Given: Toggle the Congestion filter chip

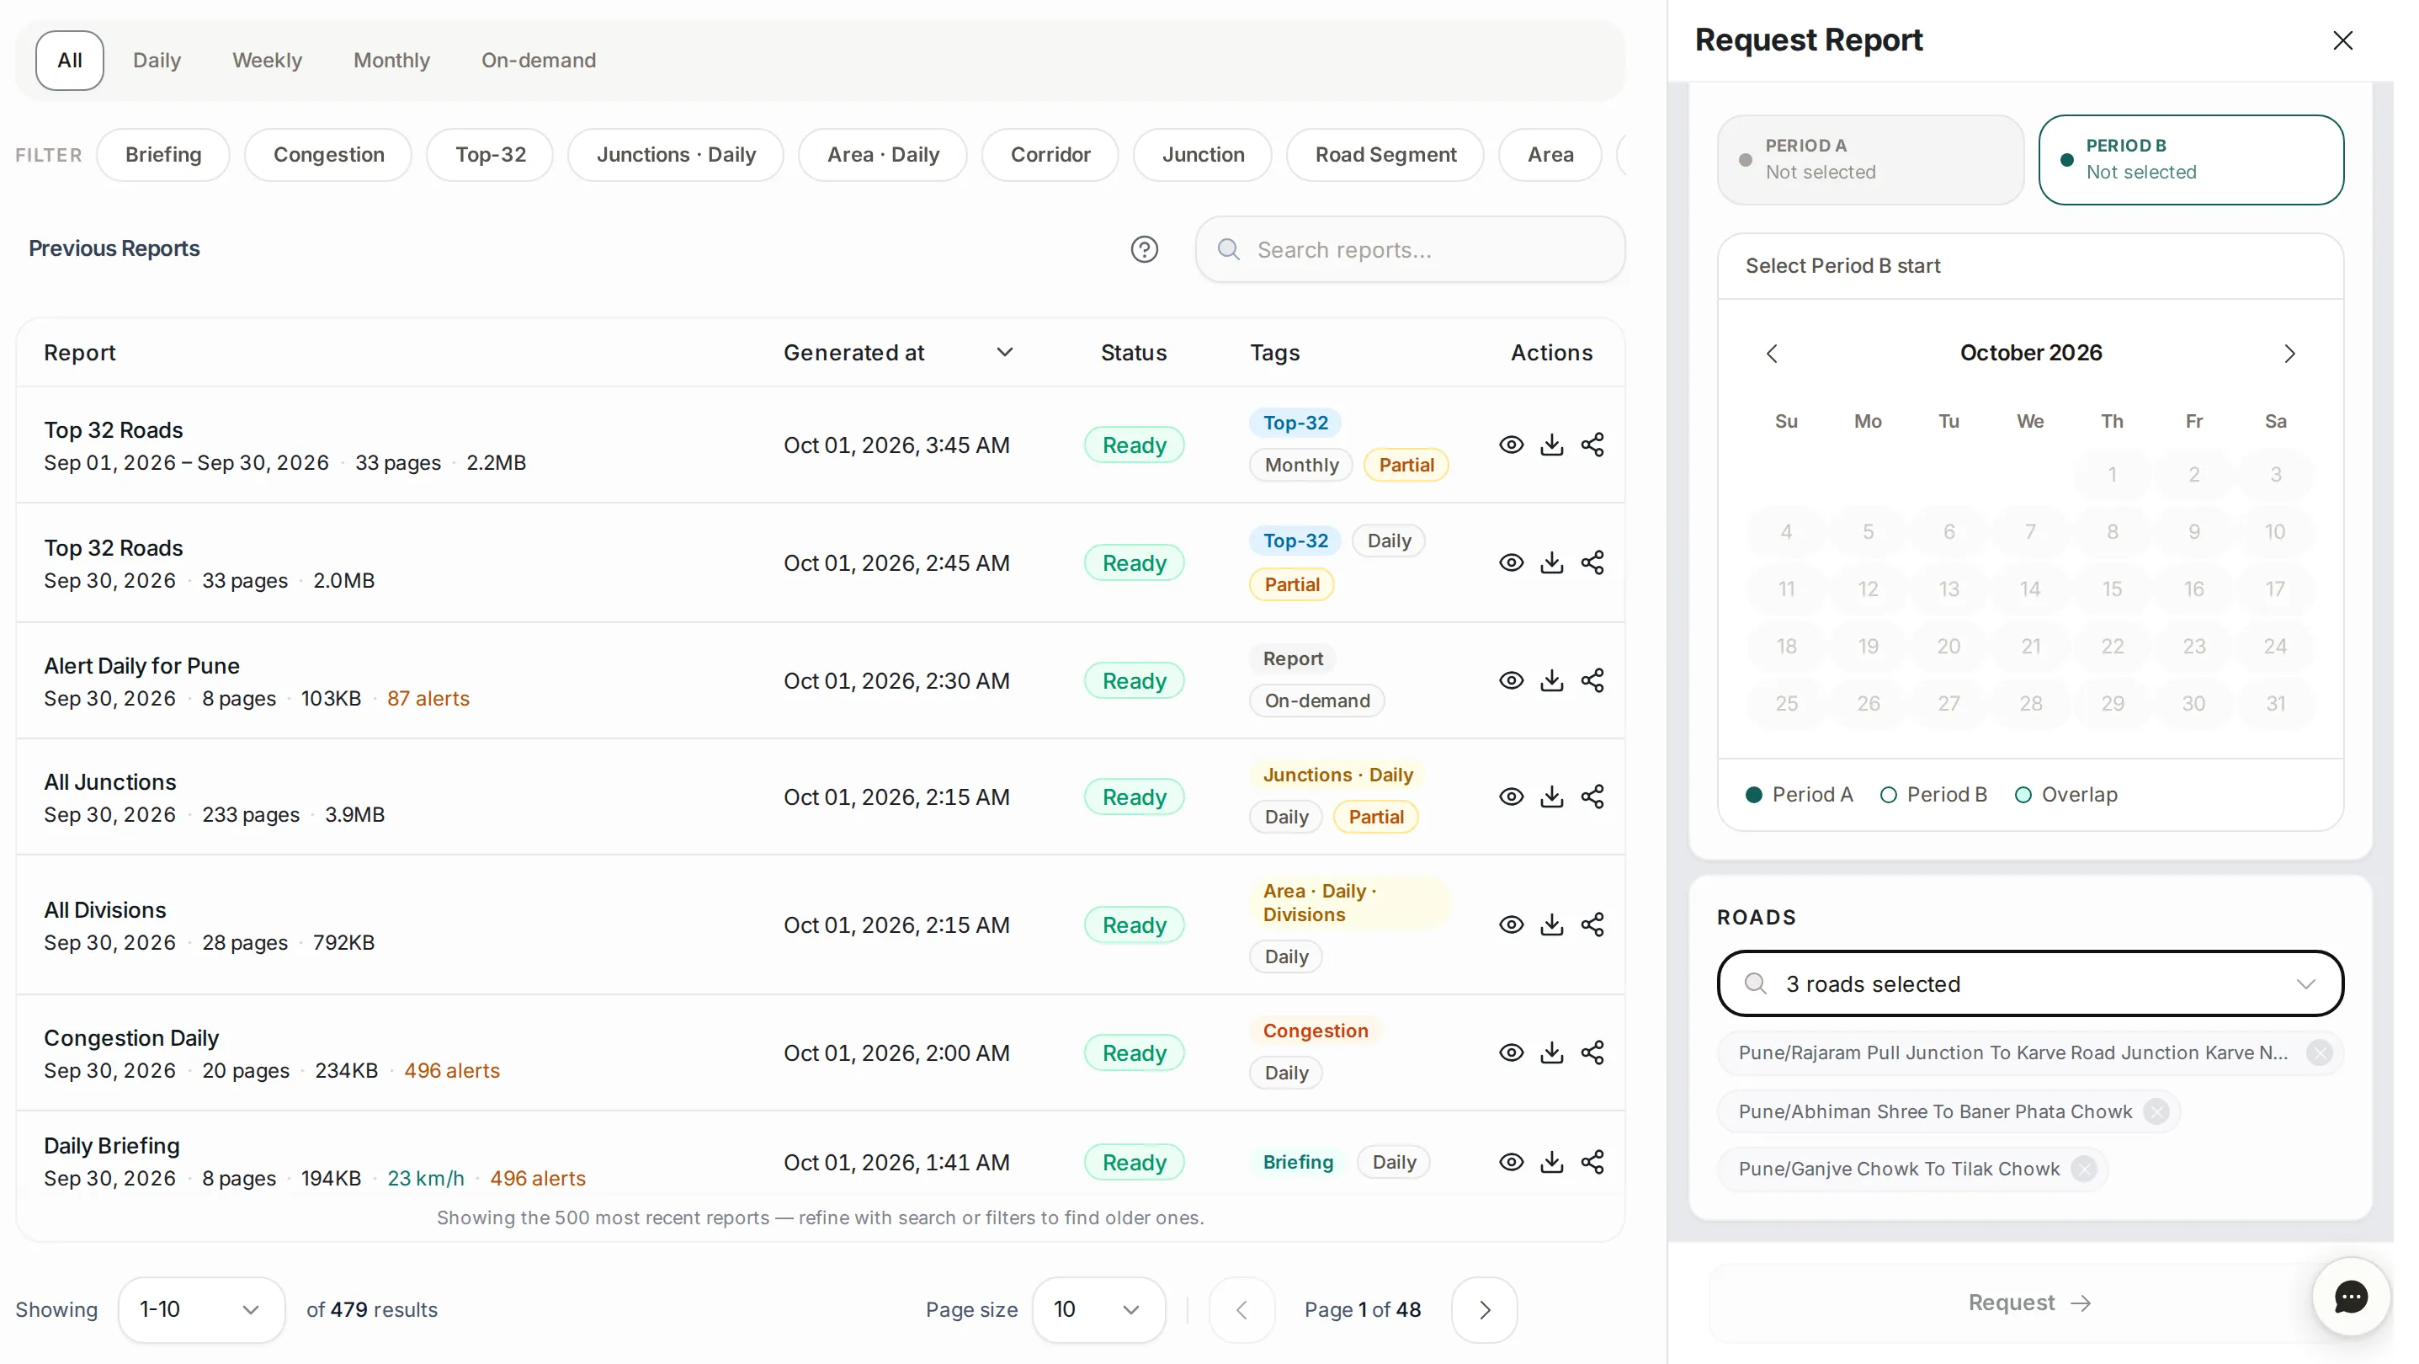Looking at the screenshot, I should [328, 155].
